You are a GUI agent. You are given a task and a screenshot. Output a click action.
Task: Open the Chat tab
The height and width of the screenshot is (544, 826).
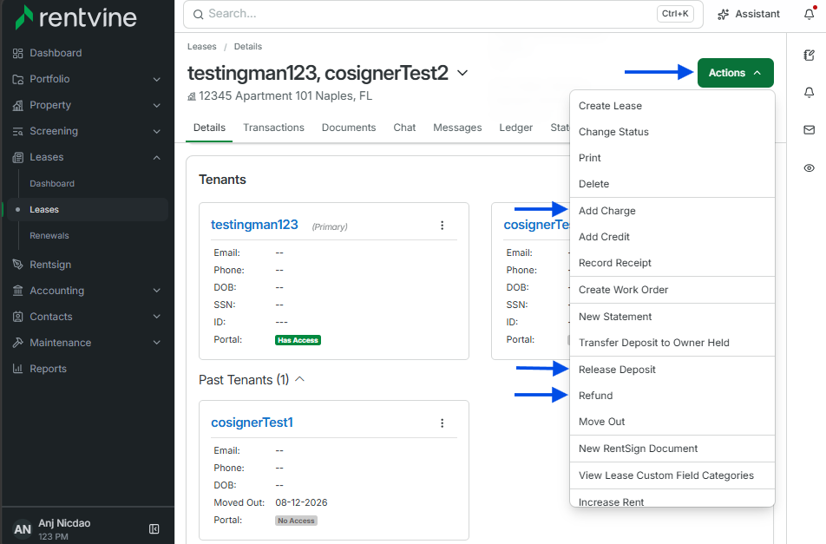[x=404, y=128]
